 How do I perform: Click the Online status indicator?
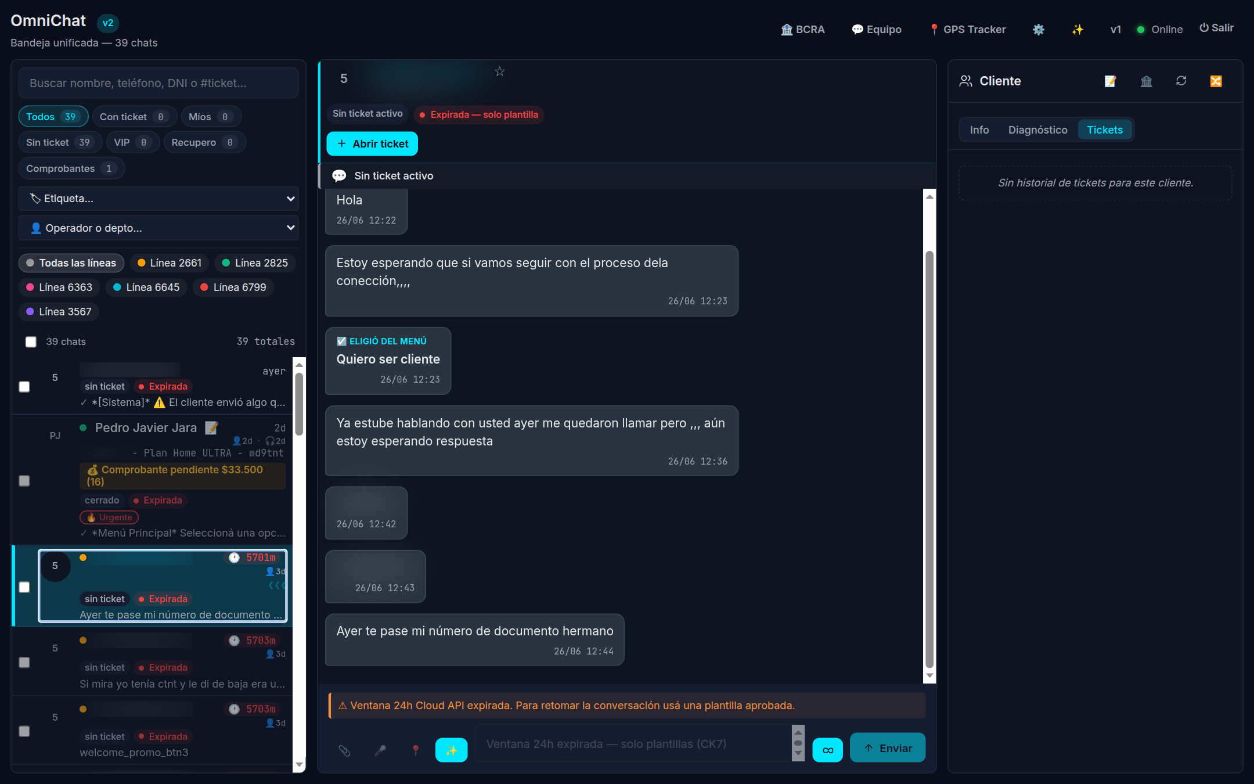[x=1159, y=29]
